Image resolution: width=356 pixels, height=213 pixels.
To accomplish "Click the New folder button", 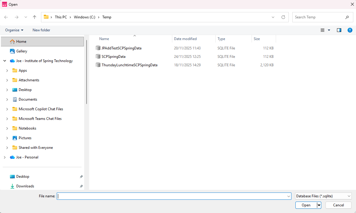I will coord(41,30).
